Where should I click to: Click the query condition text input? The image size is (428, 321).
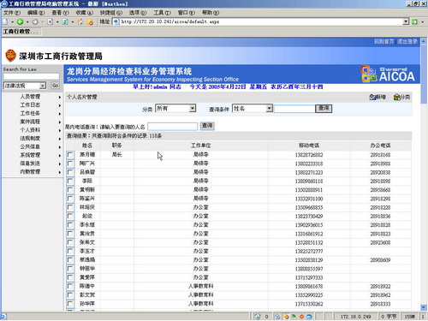[294, 109]
